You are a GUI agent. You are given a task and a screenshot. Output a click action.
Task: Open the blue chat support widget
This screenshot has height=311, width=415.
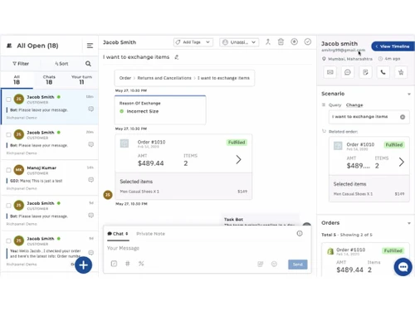(403, 267)
